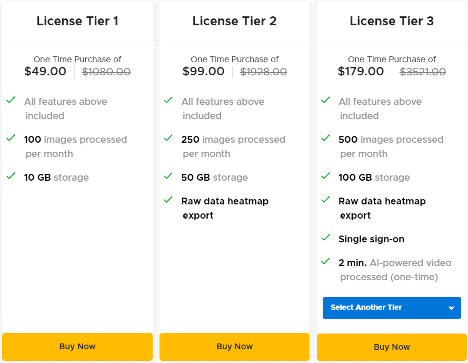Click the checkmark next to 'Single sign-on'
The image size is (468, 363).
click(x=325, y=239)
